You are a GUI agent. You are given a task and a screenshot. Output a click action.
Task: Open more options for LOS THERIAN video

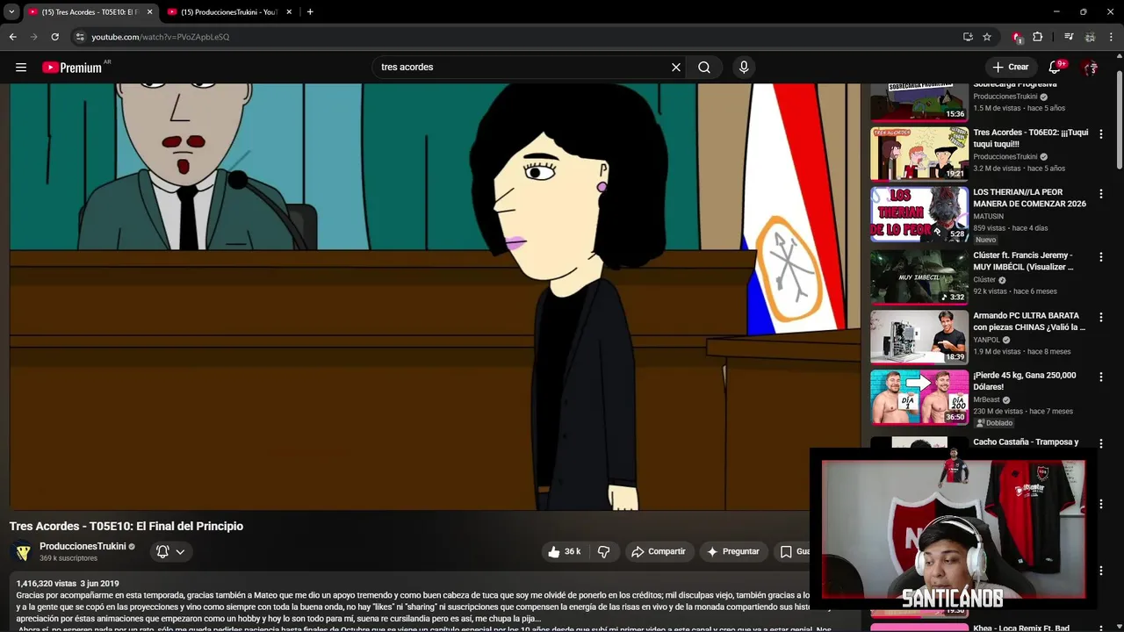click(x=1101, y=194)
